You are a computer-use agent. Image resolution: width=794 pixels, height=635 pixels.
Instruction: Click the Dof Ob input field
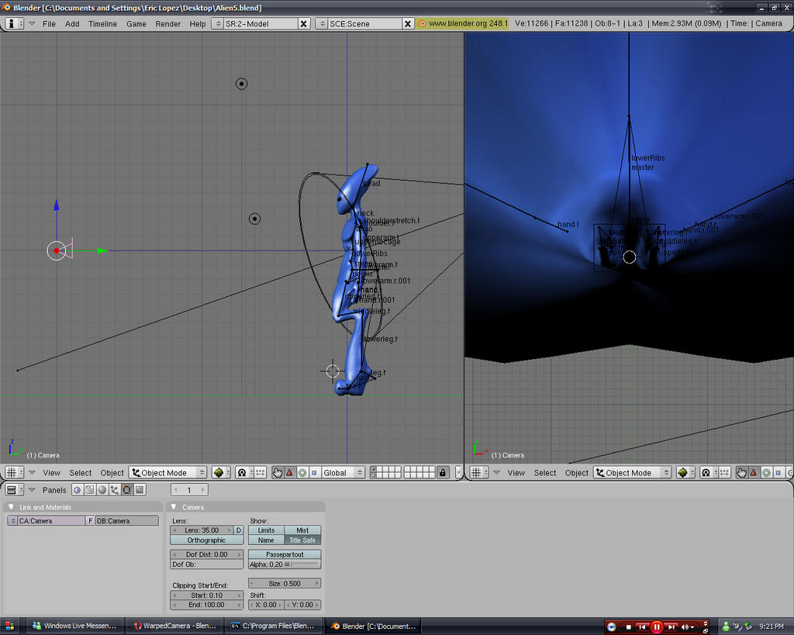point(206,564)
